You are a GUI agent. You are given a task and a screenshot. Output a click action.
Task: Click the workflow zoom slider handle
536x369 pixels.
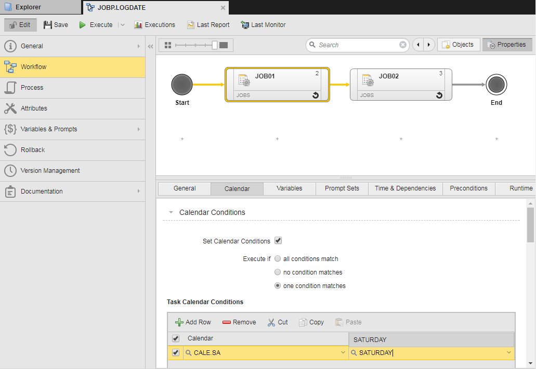pos(215,45)
